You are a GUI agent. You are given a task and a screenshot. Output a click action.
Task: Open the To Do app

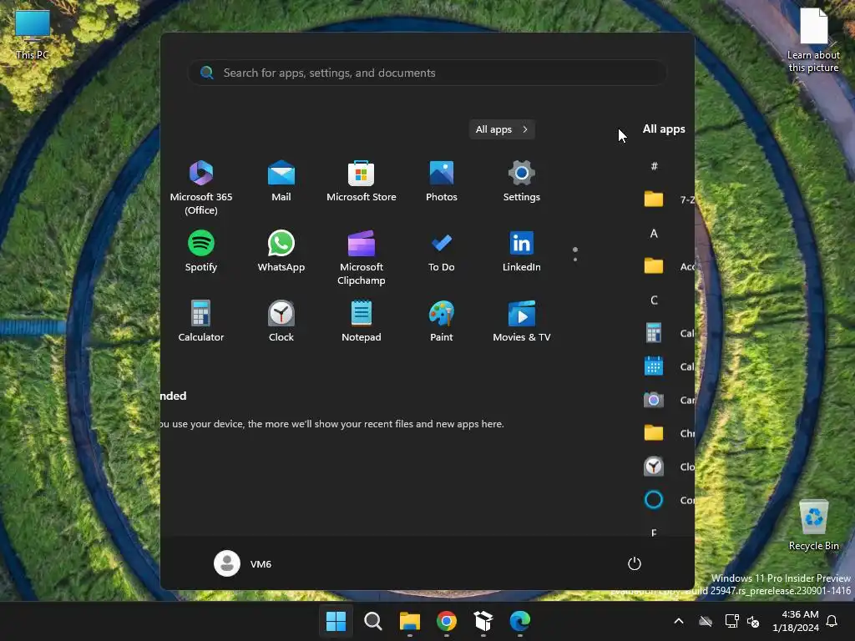pyautogui.click(x=441, y=250)
